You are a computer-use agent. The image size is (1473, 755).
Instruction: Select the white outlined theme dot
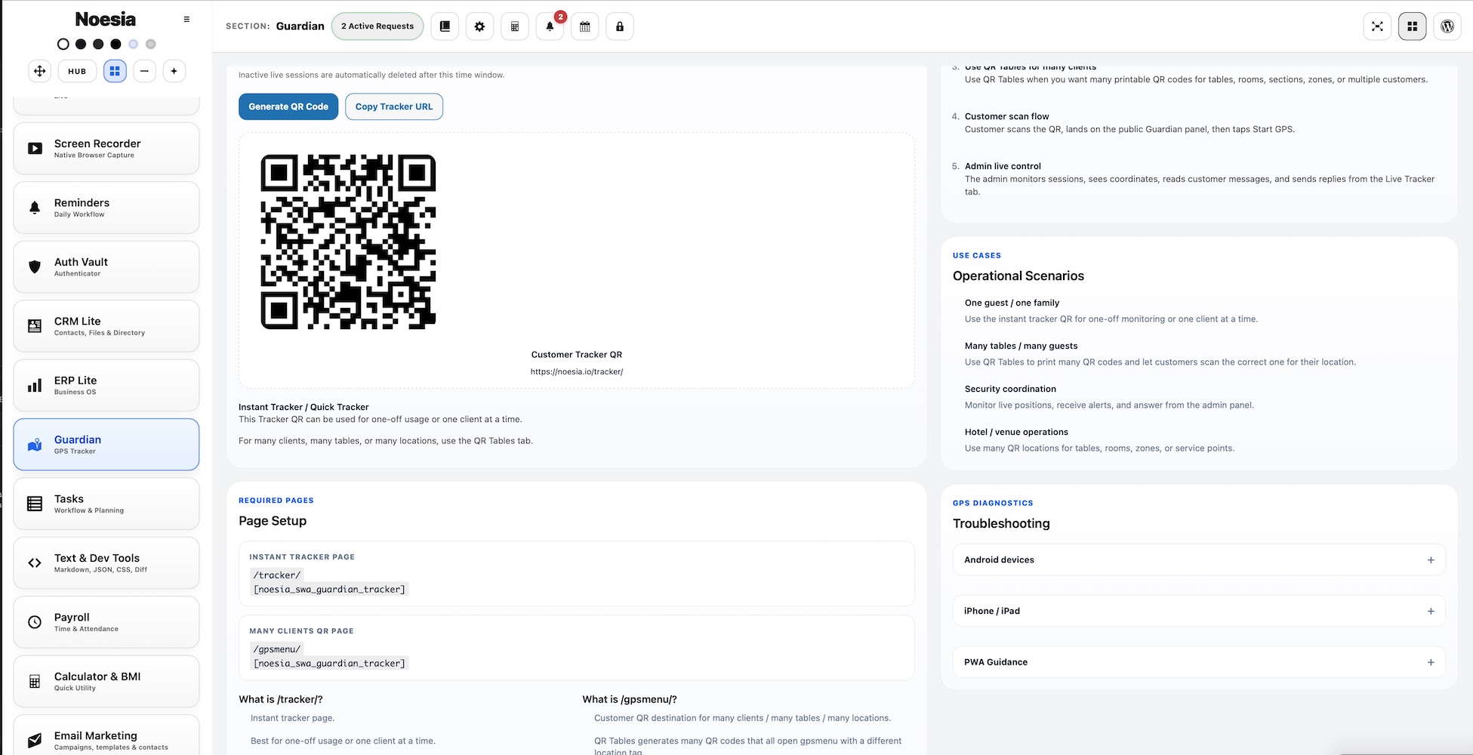pos(63,45)
